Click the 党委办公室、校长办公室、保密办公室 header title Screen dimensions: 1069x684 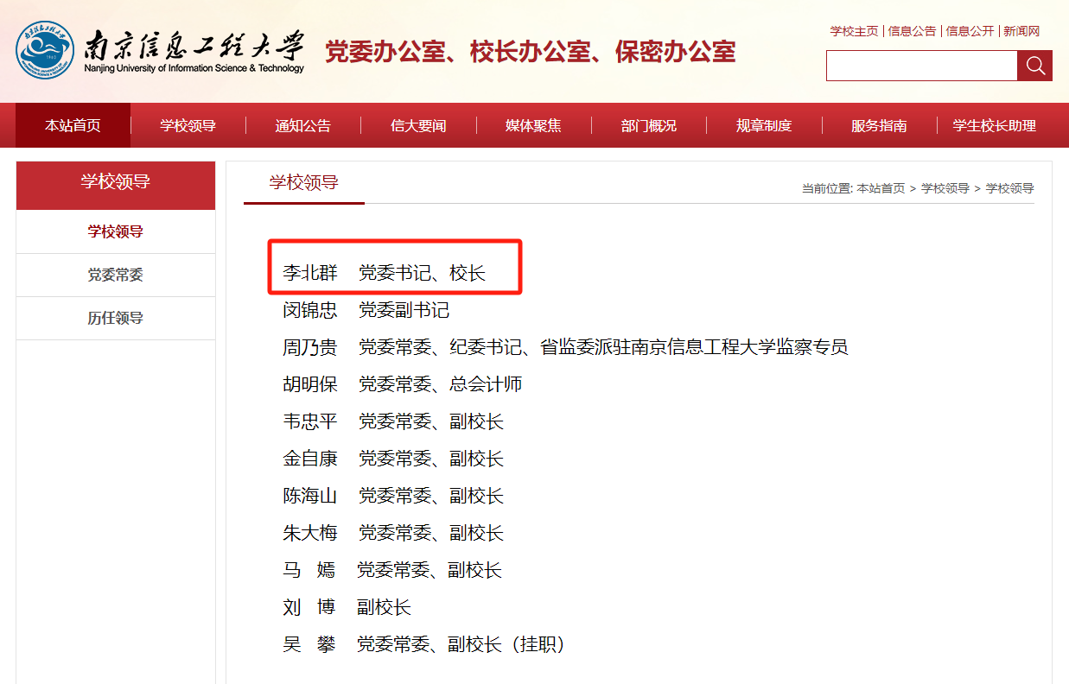pos(531,52)
